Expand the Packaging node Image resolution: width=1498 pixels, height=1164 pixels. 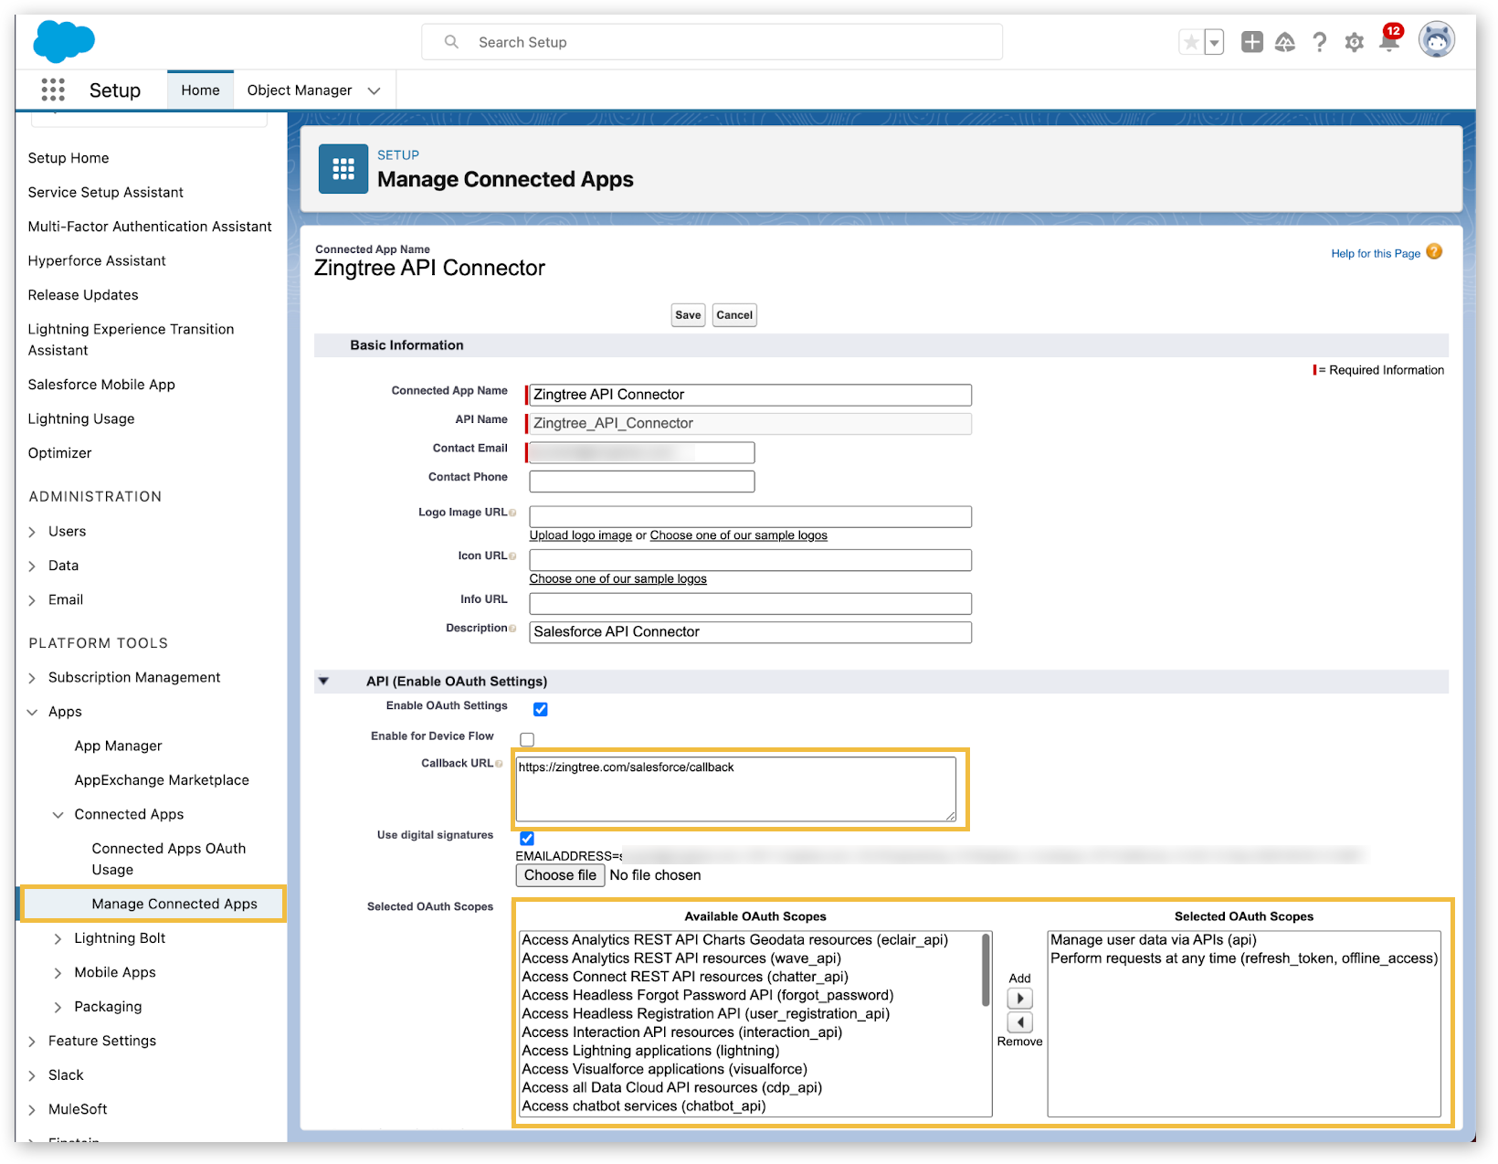click(58, 1007)
